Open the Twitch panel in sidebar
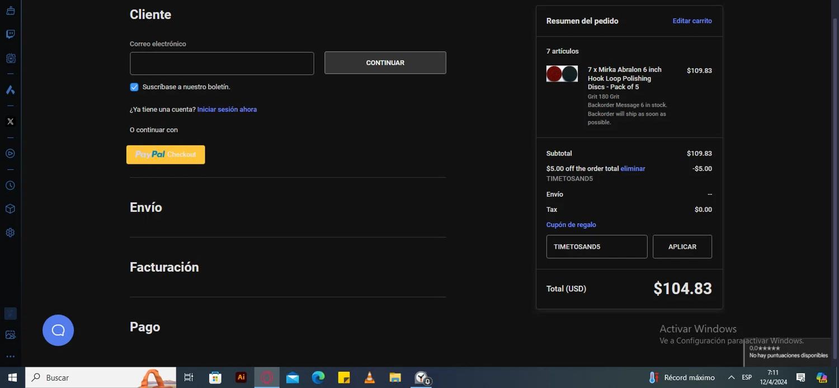Image resolution: width=839 pixels, height=388 pixels. [10, 35]
